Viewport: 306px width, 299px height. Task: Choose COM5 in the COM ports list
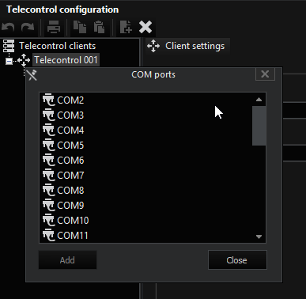tap(70, 146)
